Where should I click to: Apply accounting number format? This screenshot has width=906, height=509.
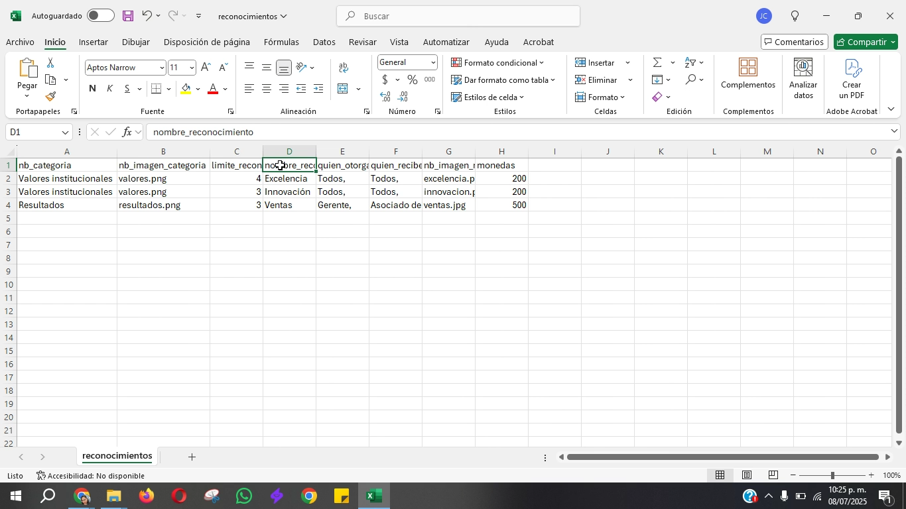pos(385,80)
